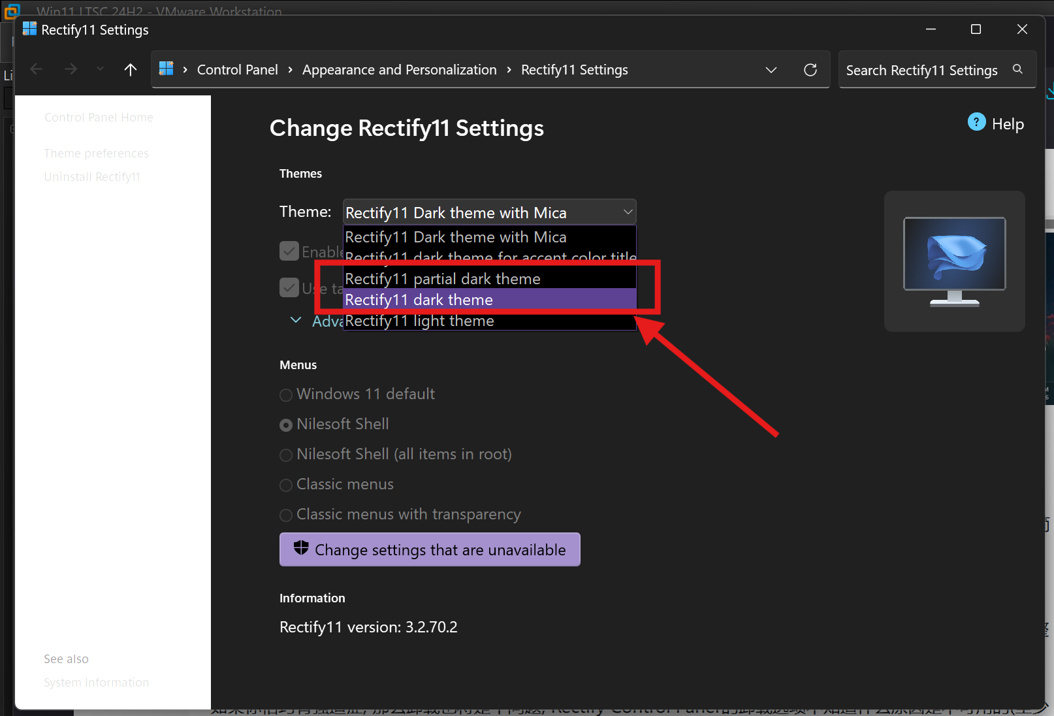The width and height of the screenshot is (1054, 716).
Task: Open System Information link
Action: click(96, 682)
